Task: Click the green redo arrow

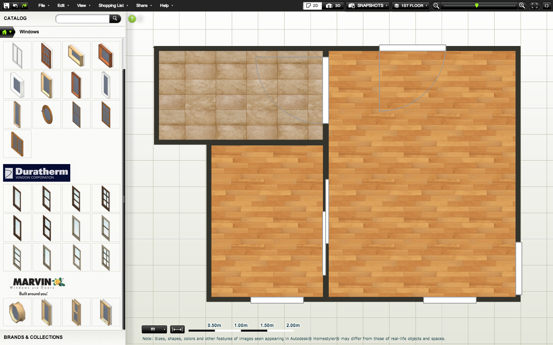Action: [24, 6]
